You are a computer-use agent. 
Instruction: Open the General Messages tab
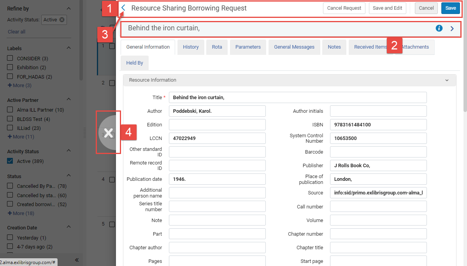pyautogui.click(x=294, y=47)
